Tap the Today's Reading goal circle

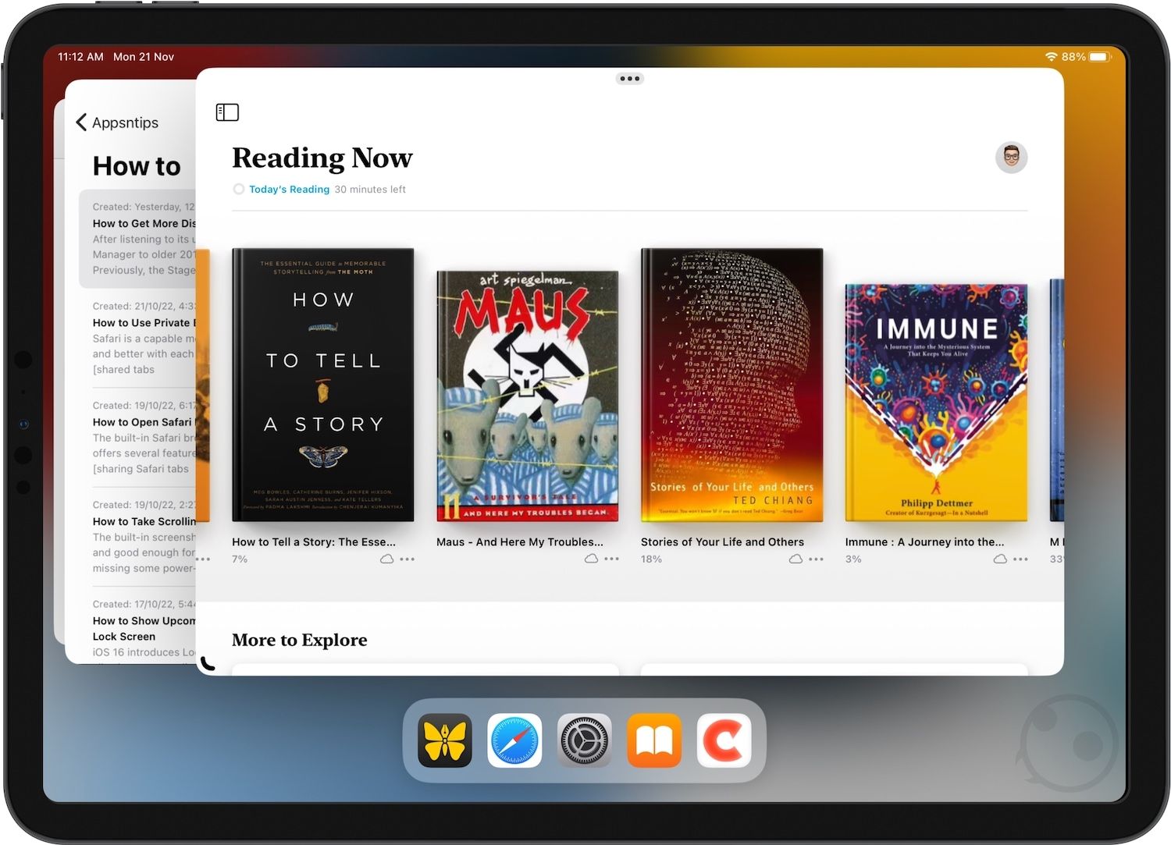[x=239, y=189]
